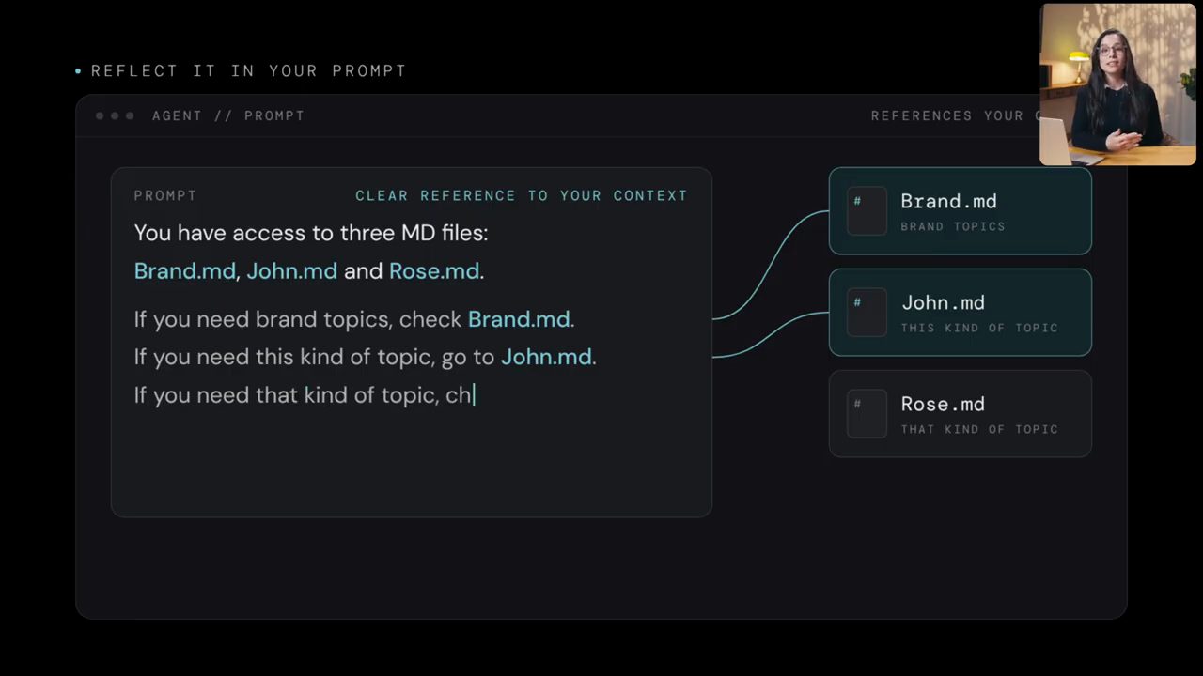The width and height of the screenshot is (1203, 676).
Task: Click 'You have access to three MD files:'
Action: tap(311, 233)
